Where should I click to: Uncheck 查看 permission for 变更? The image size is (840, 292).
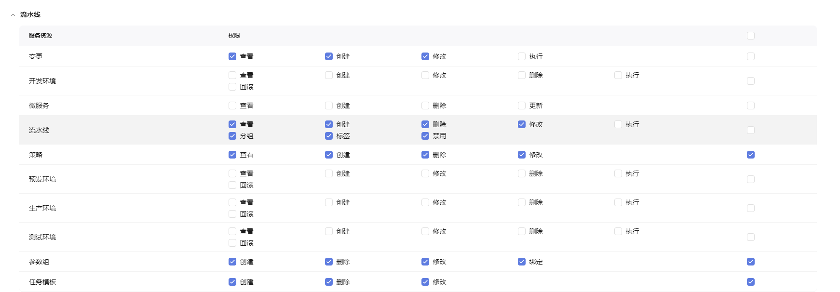(232, 56)
